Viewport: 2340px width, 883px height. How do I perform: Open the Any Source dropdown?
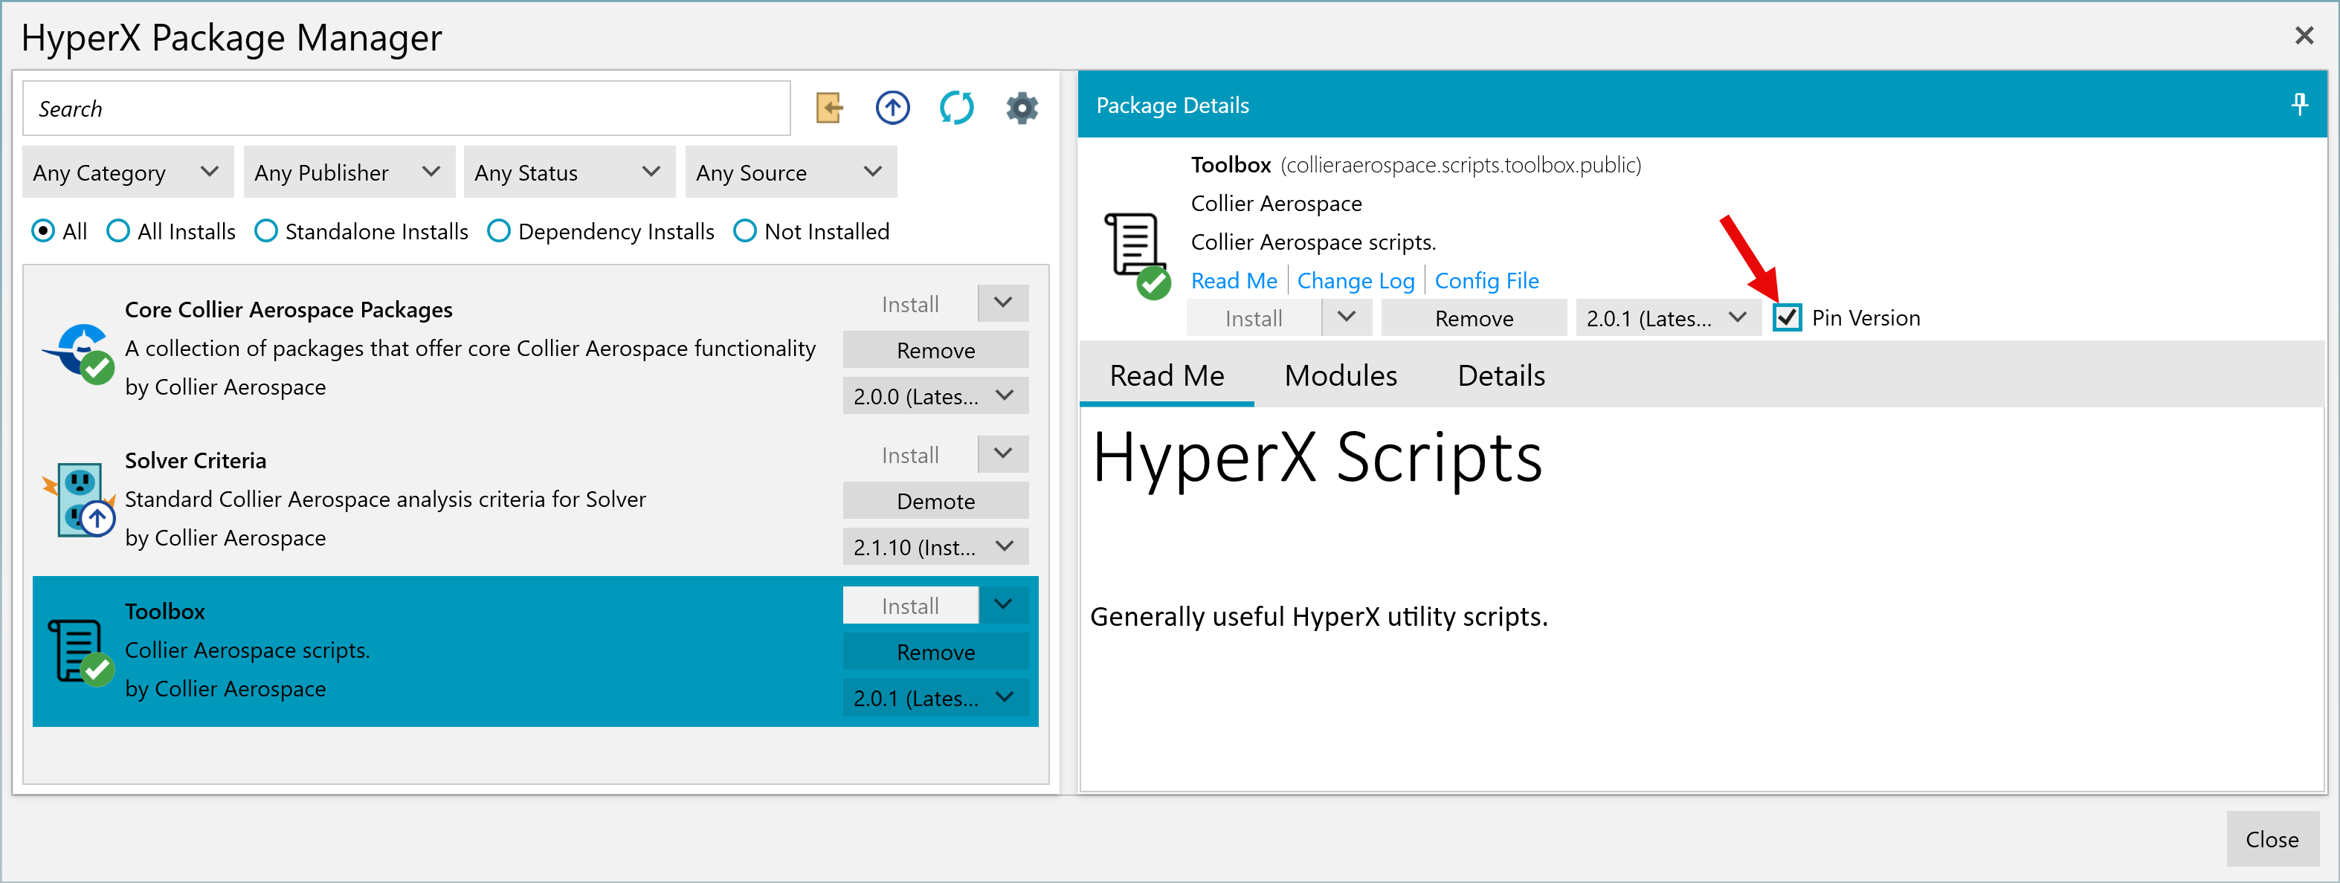[791, 172]
